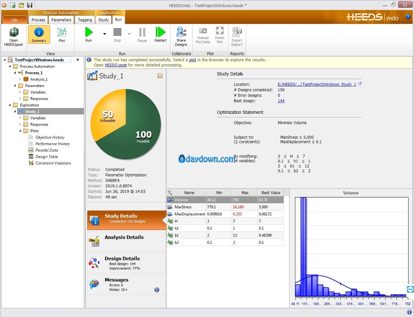Click the help question mark icon
This screenshot has width=414, height=317.
click(x=408, y=17)
